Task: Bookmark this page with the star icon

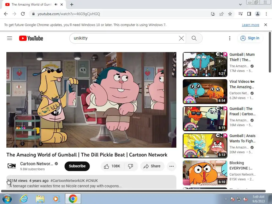Action: pos(230,14)
